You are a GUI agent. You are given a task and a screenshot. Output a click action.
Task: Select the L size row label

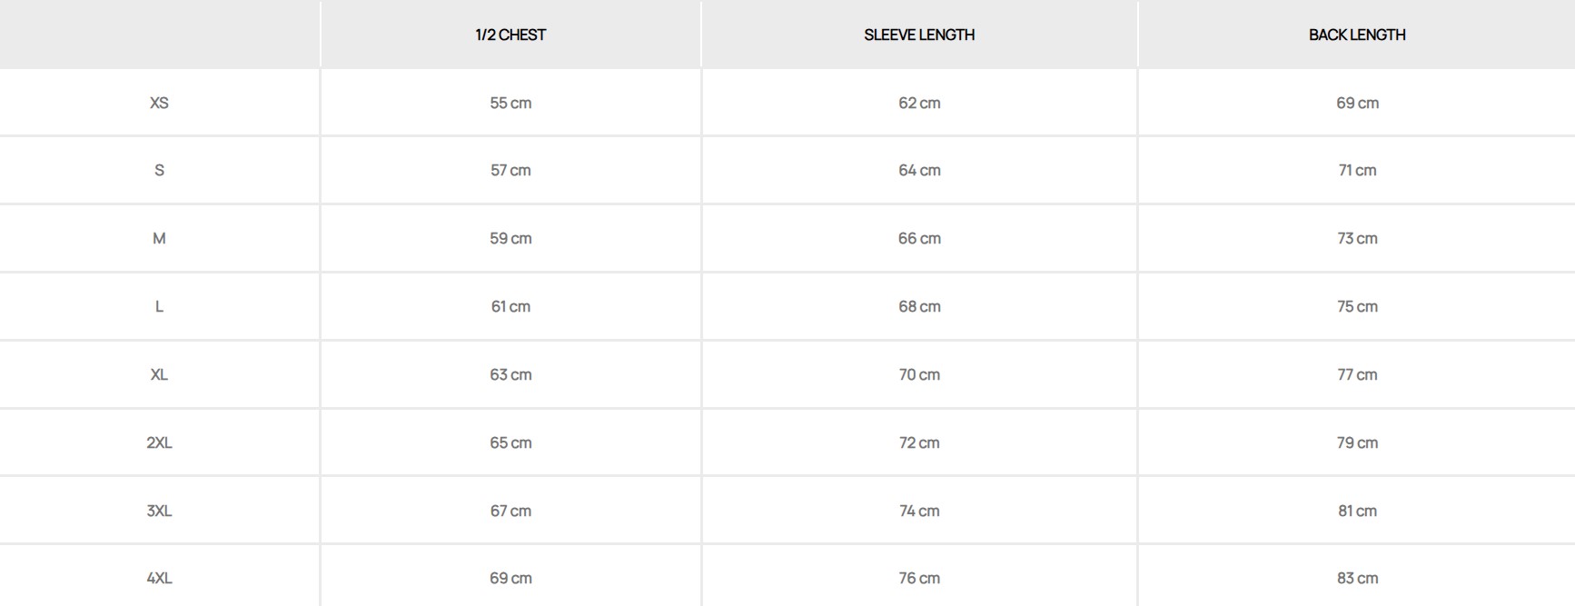[159, 306]
